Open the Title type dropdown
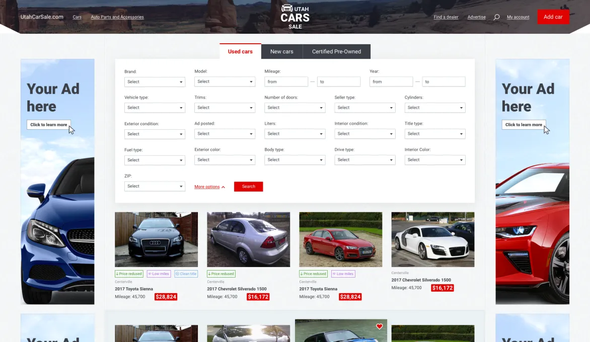590x342 pixels. pos(435,134)
